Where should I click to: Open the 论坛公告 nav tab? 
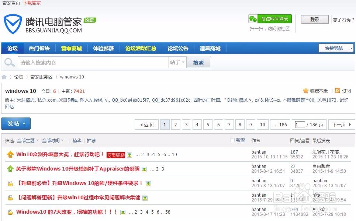(178, 48)
